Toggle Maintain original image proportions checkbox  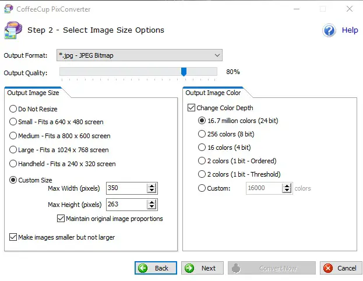point(61,219)
